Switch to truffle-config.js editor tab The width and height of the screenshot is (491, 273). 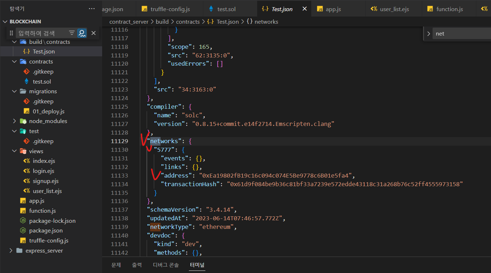pyautogui.click(x=169, y=9)
